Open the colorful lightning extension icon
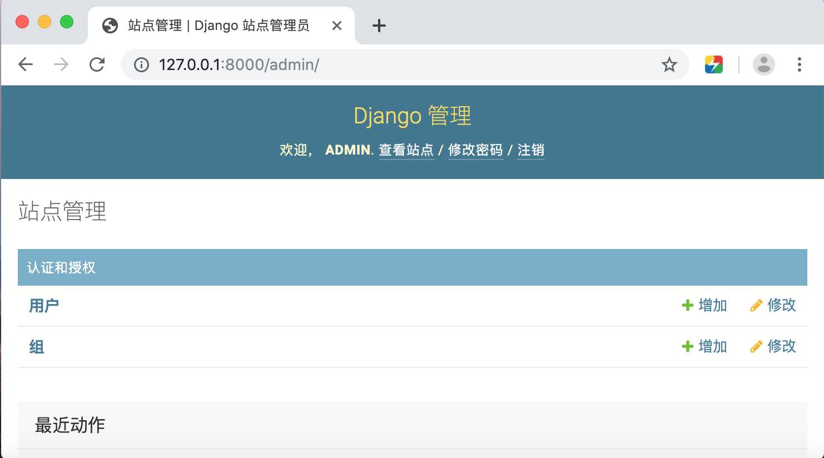The image size is (824, 458). 714,65
